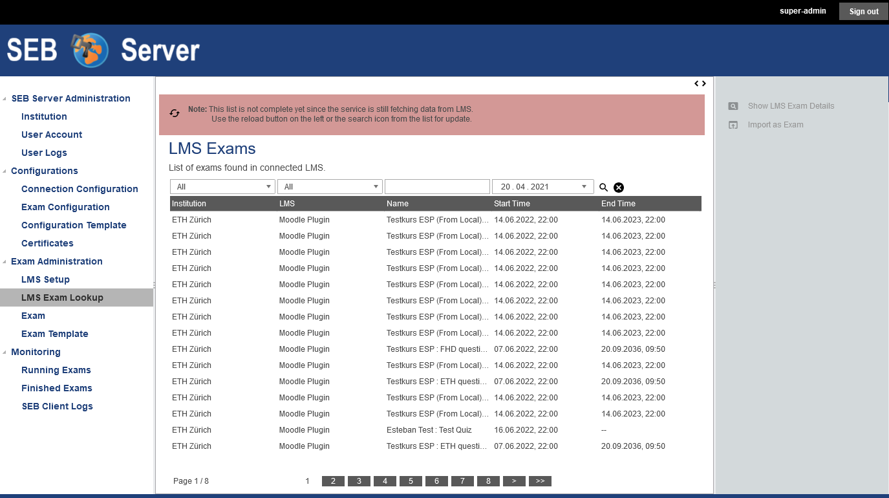Open the start date picker dropdown
Screen dimensions: 889x498
(x=584, y=187)
